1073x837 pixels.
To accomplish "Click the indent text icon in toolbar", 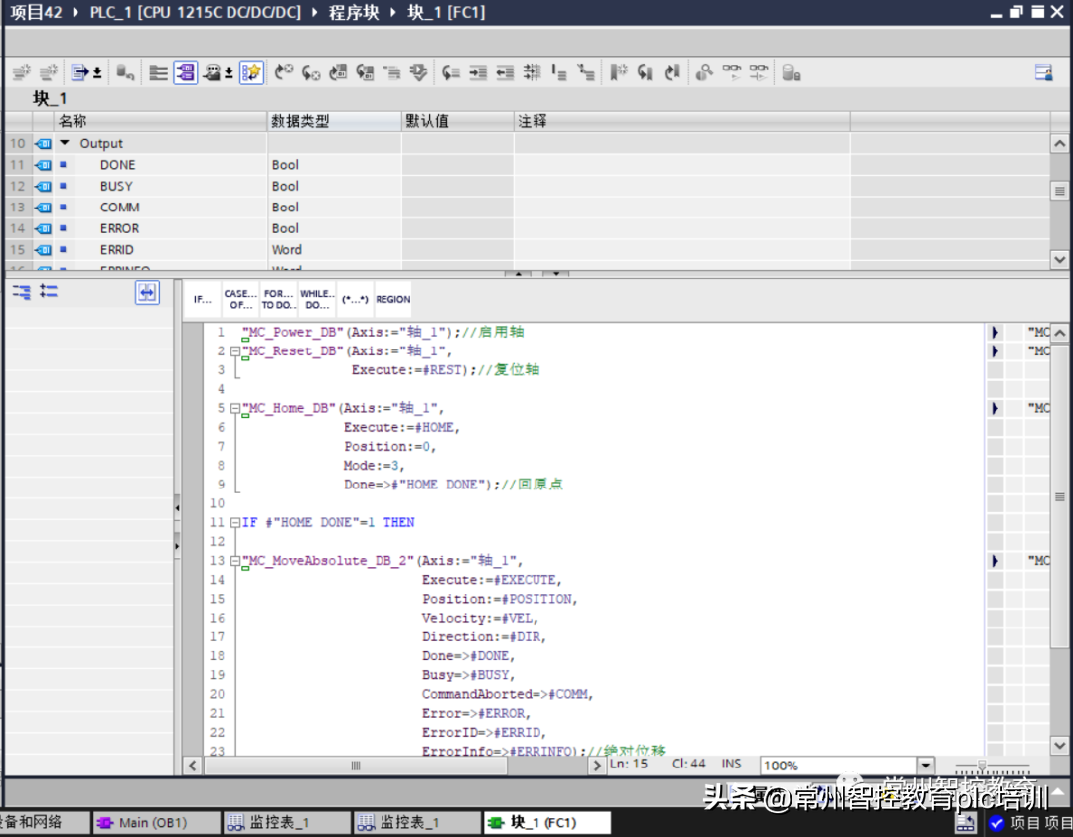I will pos(478,72).
